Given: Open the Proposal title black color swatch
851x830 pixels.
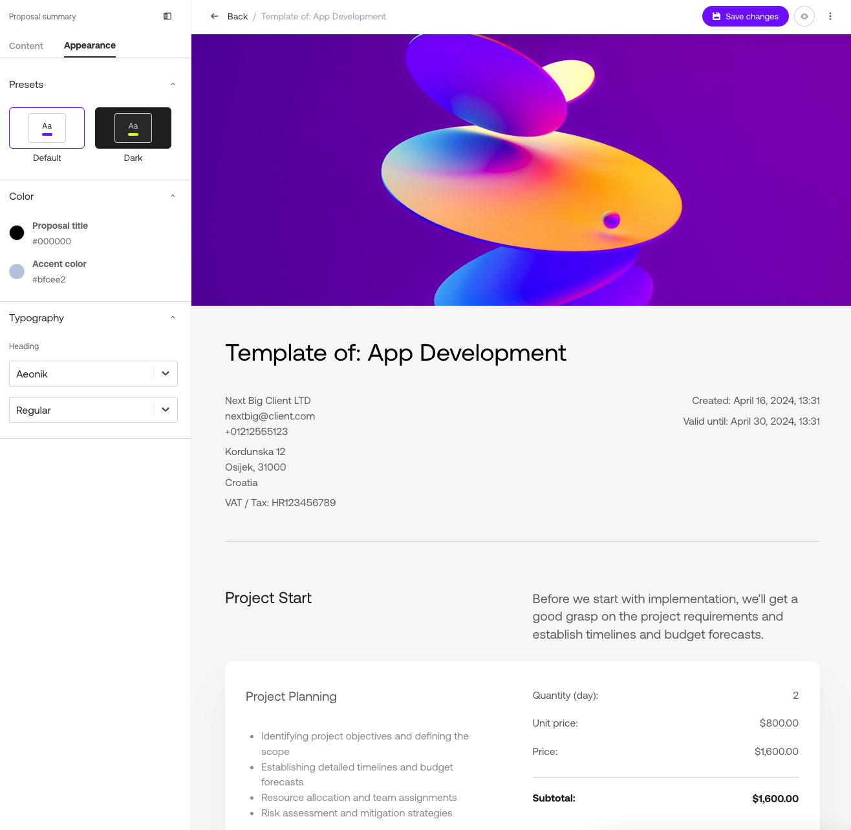Looking at the screenshot, I should coord(17,233).
